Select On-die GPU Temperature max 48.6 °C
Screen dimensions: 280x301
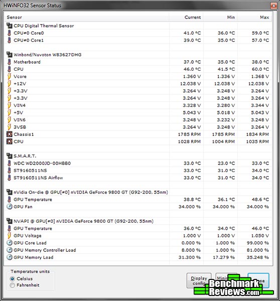click(x=260, y=200)
